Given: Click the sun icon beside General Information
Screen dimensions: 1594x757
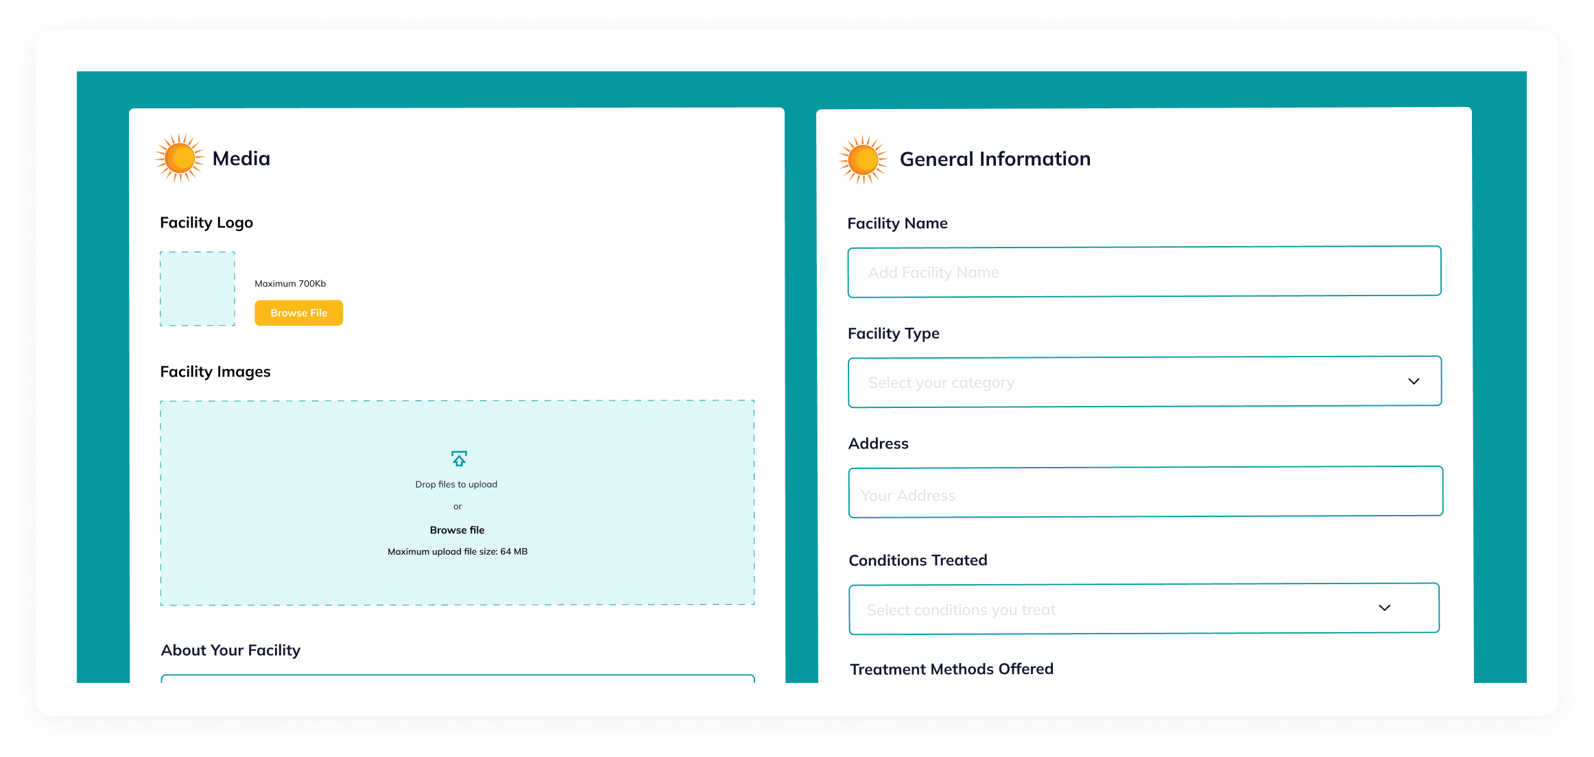Looking at the screenshot, I should pos(863,160).
